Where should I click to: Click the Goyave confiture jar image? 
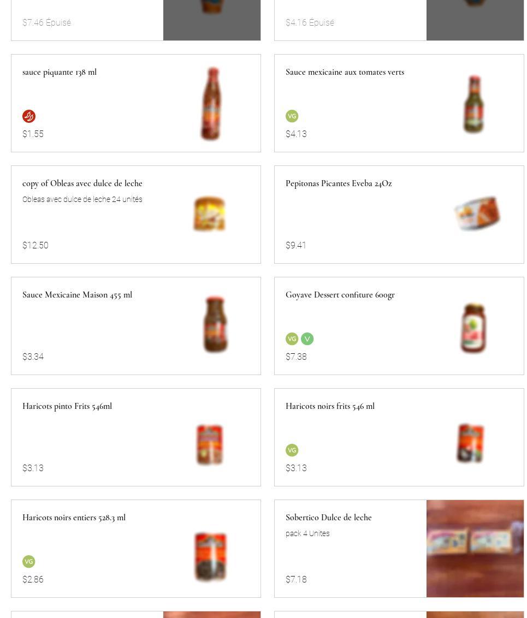(x=473, y=328)
